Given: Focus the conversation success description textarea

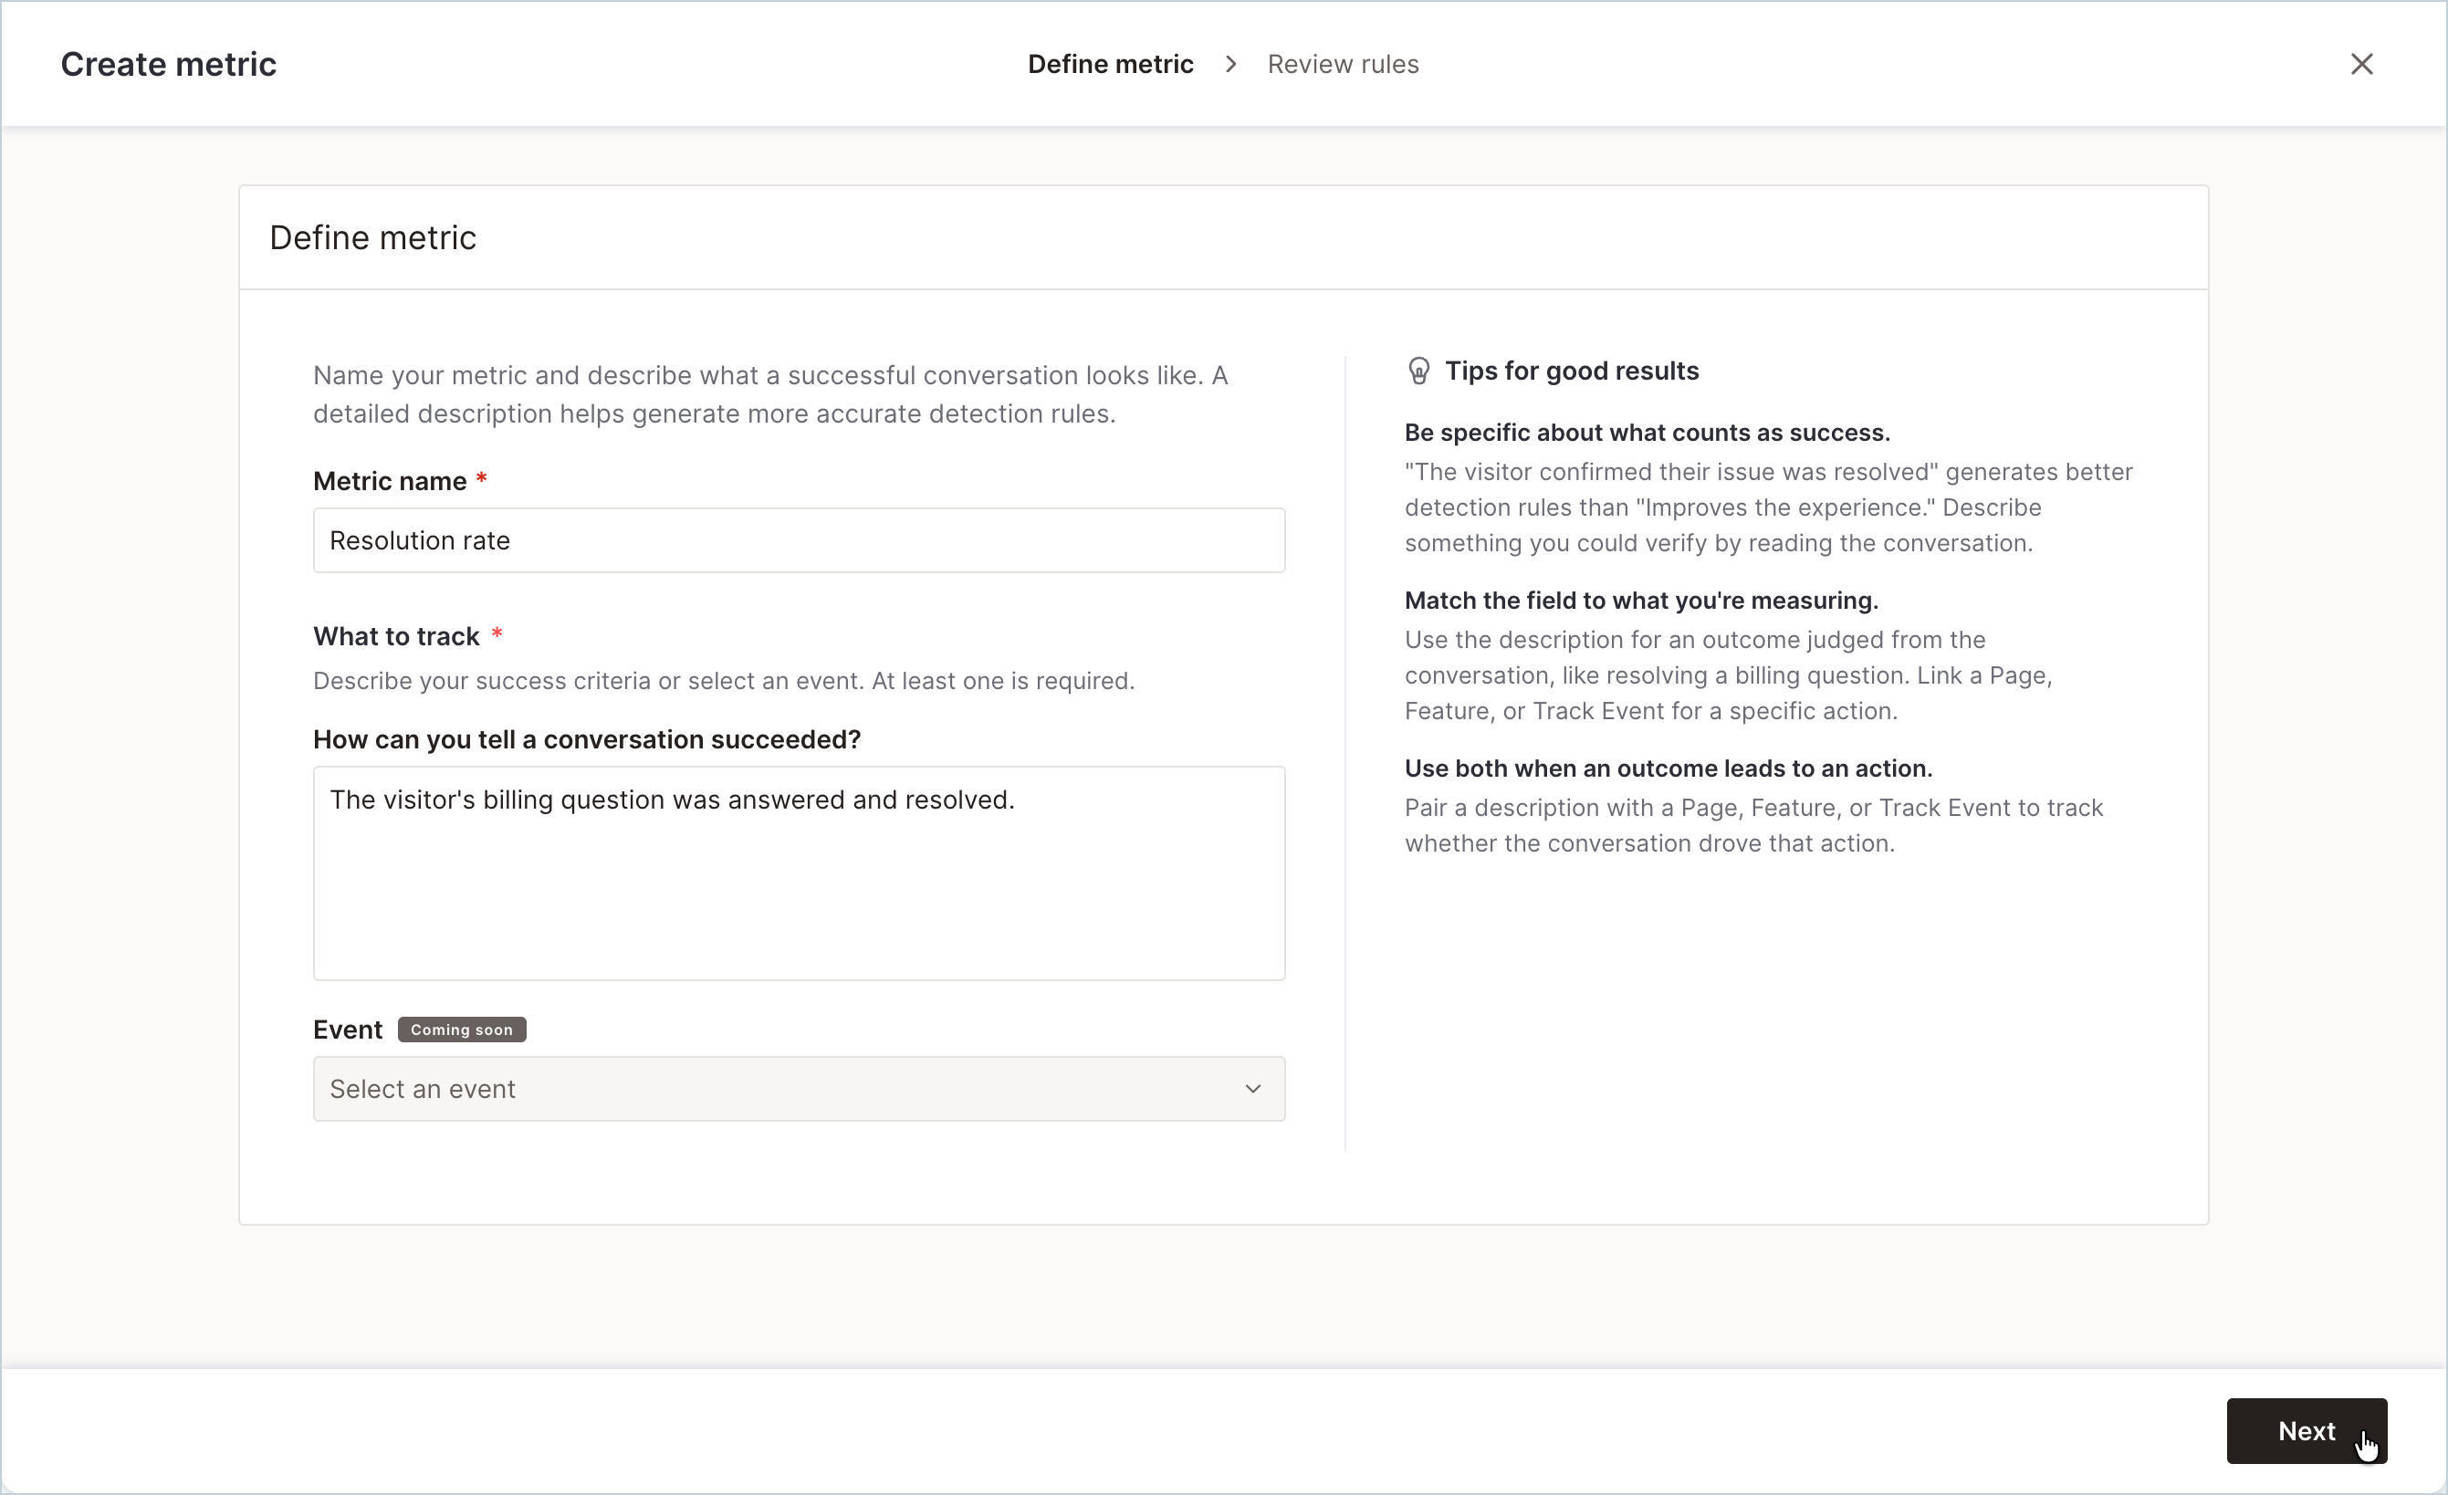Looking at the screenshot, I should 799,873.
